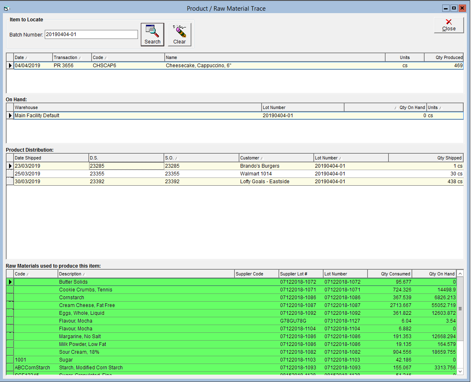Select row indicator for Main Facility Default

point(10,116)
